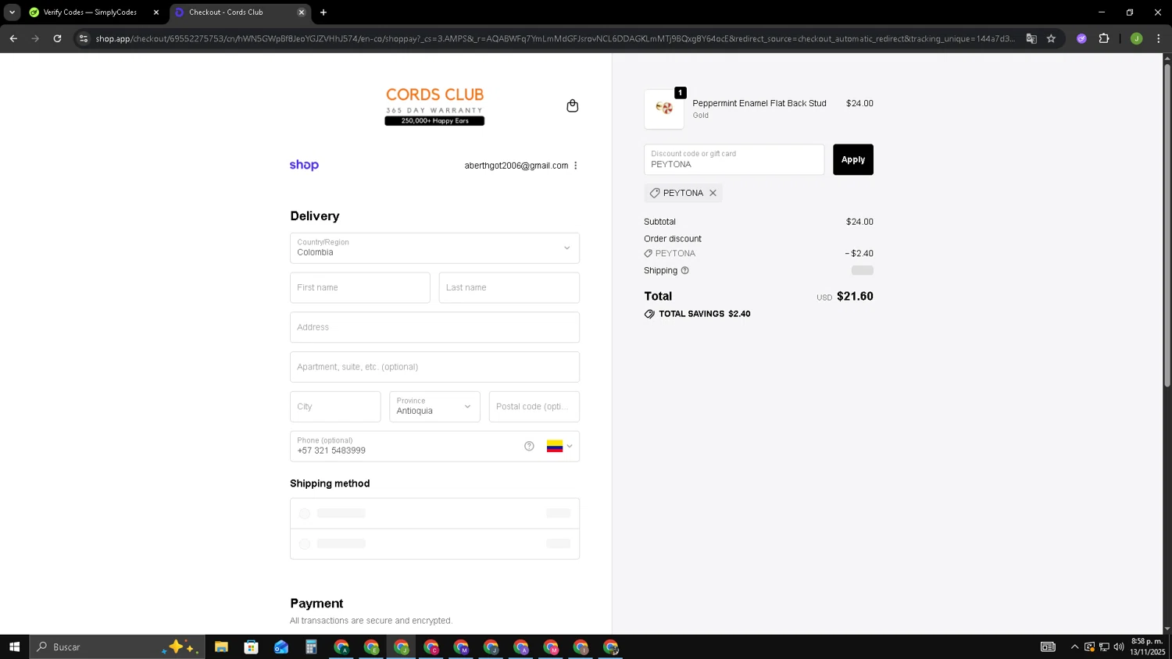The image size is (1172, 659).
Task: Show hidden system tray icons chevron
Action: (1074, 647)
